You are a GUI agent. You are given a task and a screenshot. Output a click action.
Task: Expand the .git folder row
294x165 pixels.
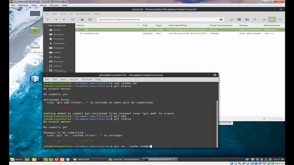pyautogui.click(x=78, y=29)
